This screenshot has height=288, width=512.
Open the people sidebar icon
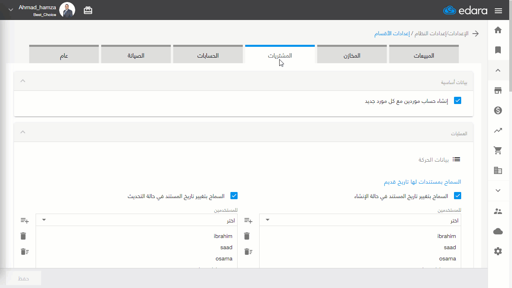498,211
